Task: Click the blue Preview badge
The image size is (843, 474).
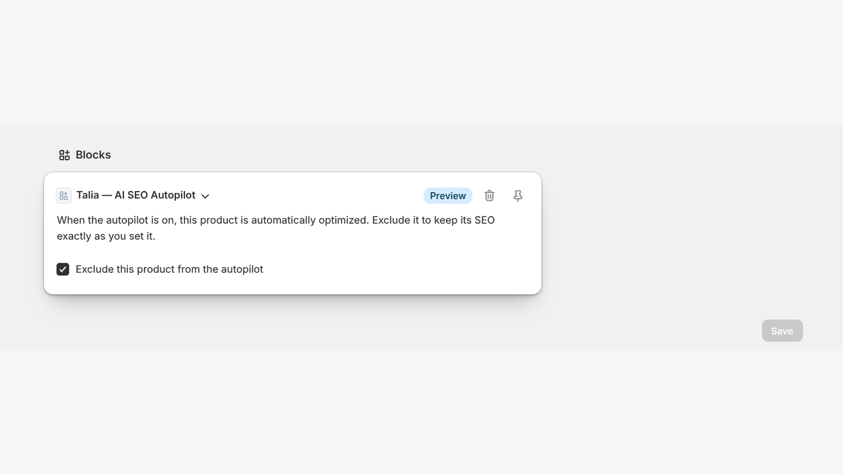Action: point(448,196)
